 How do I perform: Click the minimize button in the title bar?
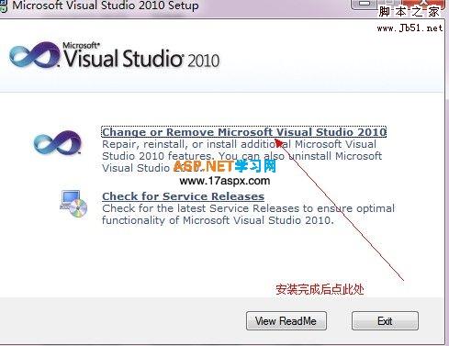365,4
